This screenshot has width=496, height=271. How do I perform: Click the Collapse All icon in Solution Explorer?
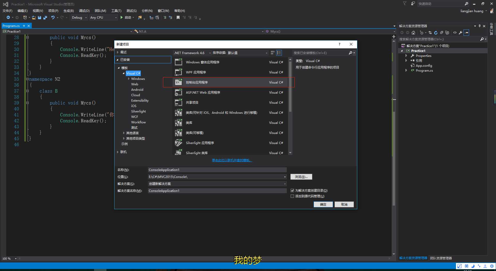[441, 33]
